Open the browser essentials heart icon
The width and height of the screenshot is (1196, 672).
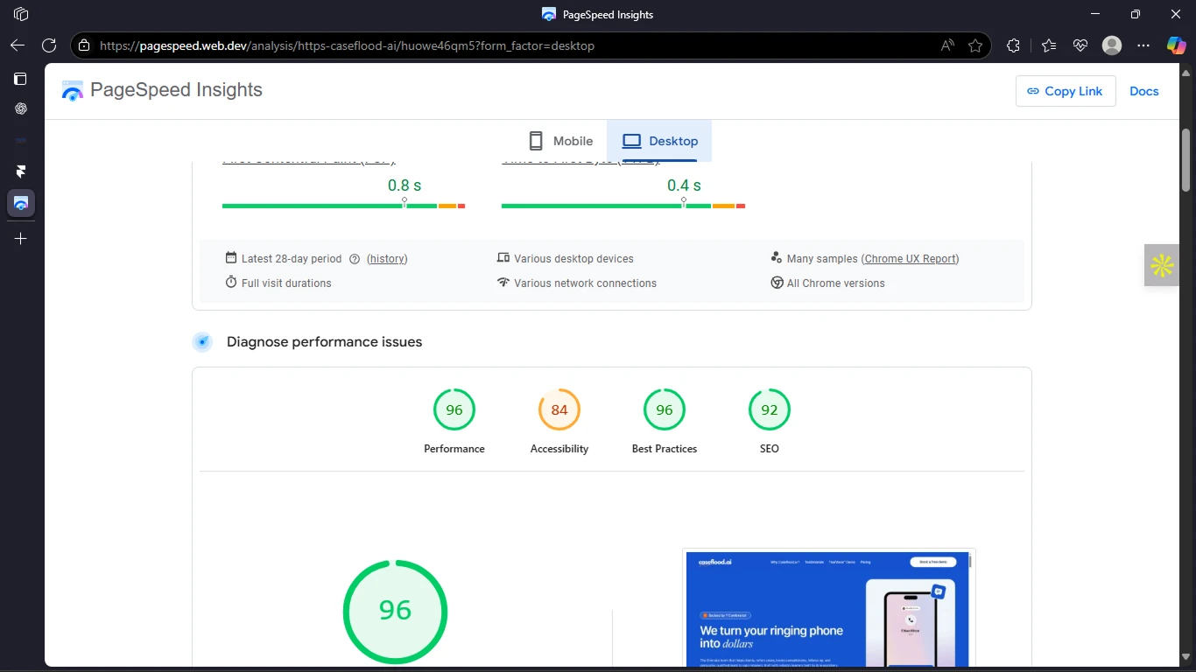[1080, 45]
